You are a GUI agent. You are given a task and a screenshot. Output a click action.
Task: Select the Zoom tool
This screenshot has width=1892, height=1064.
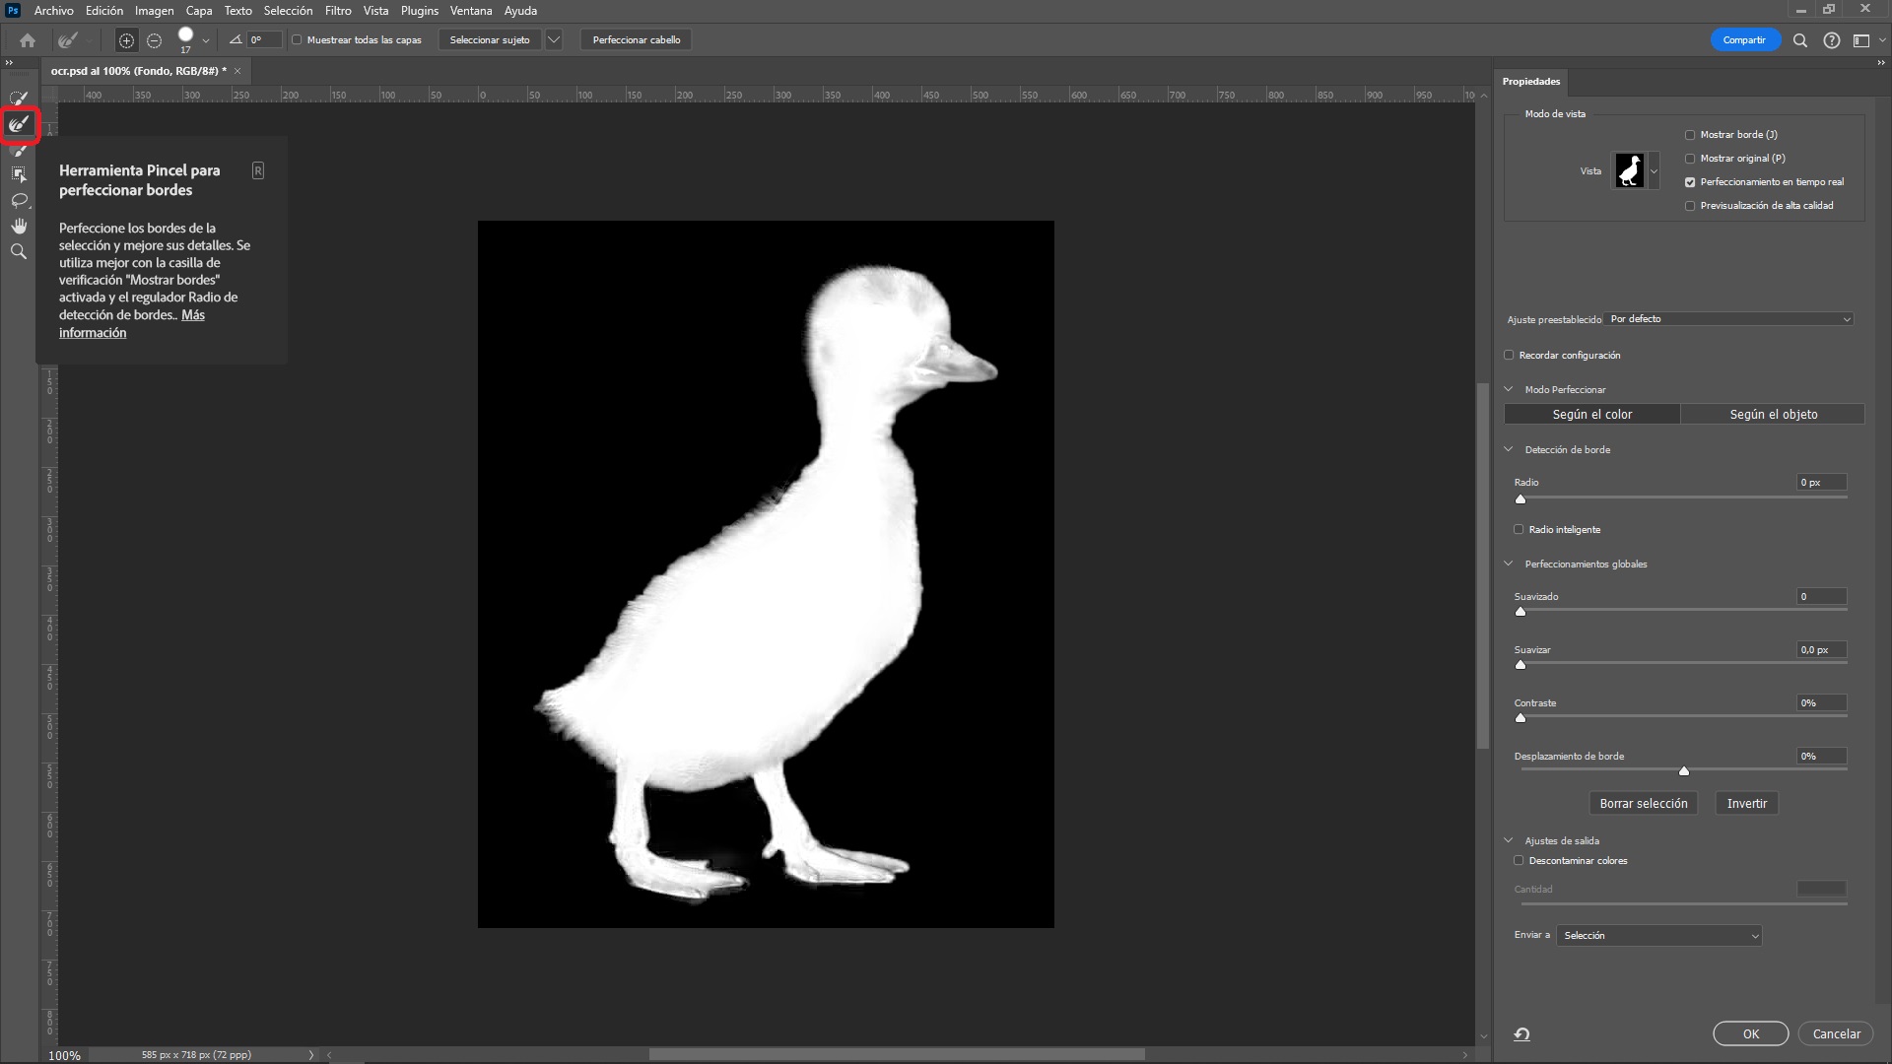coord(19,251)
